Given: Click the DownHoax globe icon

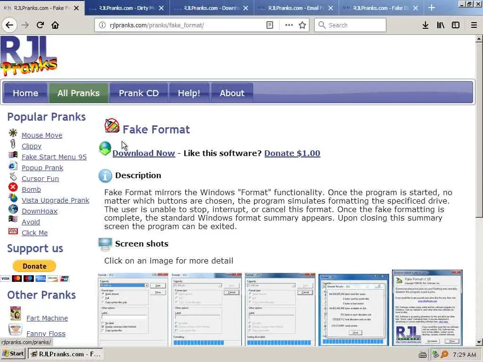Looking at the screenshot, I should click(13, 209).
